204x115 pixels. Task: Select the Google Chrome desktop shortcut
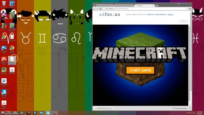coord(12,49)
